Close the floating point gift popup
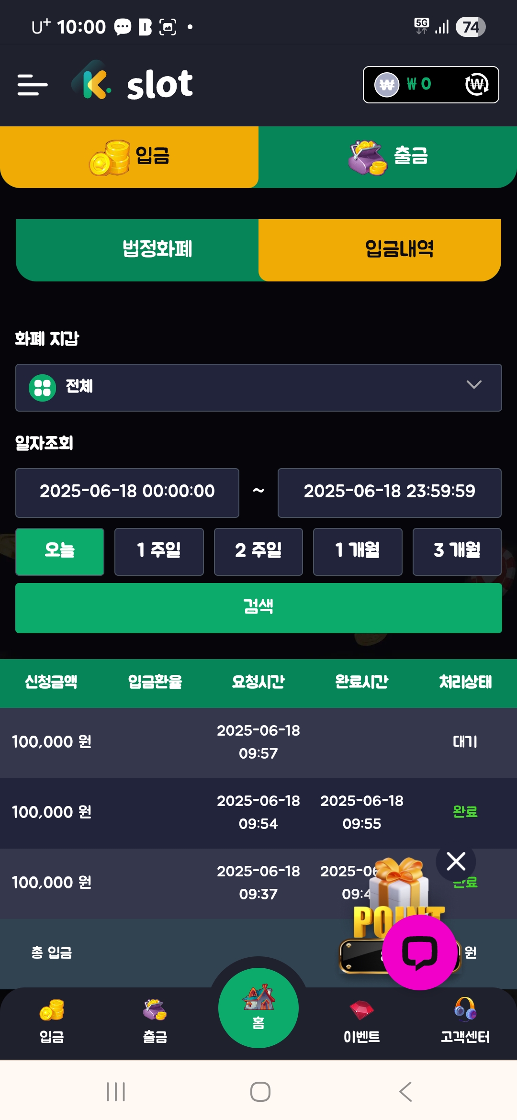Viewport: 517px width, 1120px height. click(x=456, y=862)
